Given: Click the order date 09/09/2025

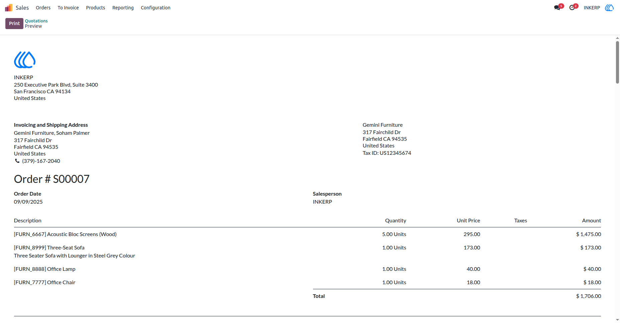Looking at the screenshot, I should [x=28, y=202].
